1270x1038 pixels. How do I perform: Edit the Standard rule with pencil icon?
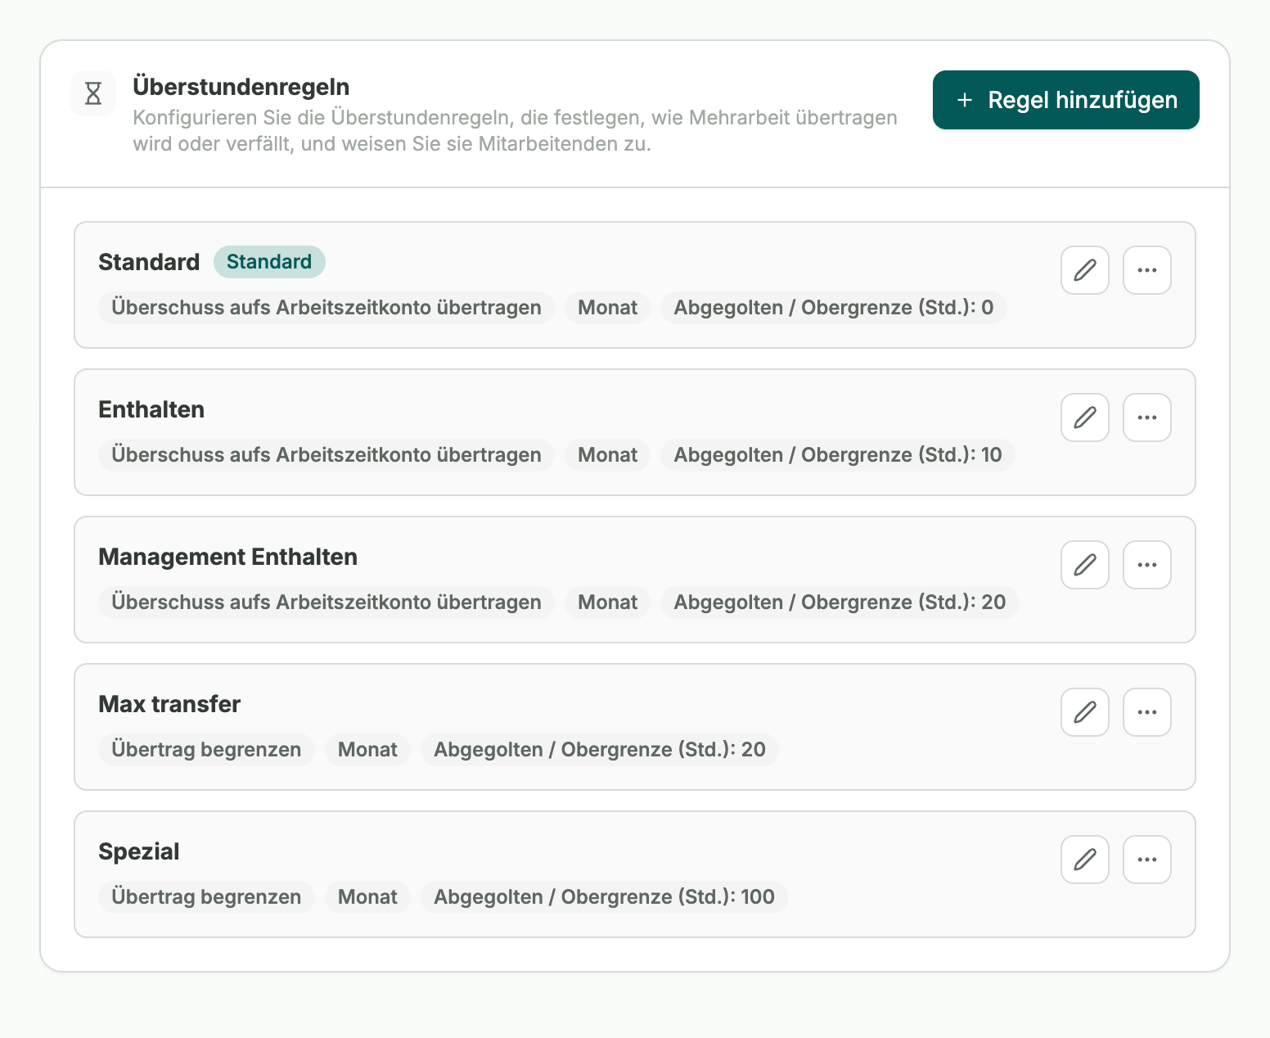(x=1085, y=270)
